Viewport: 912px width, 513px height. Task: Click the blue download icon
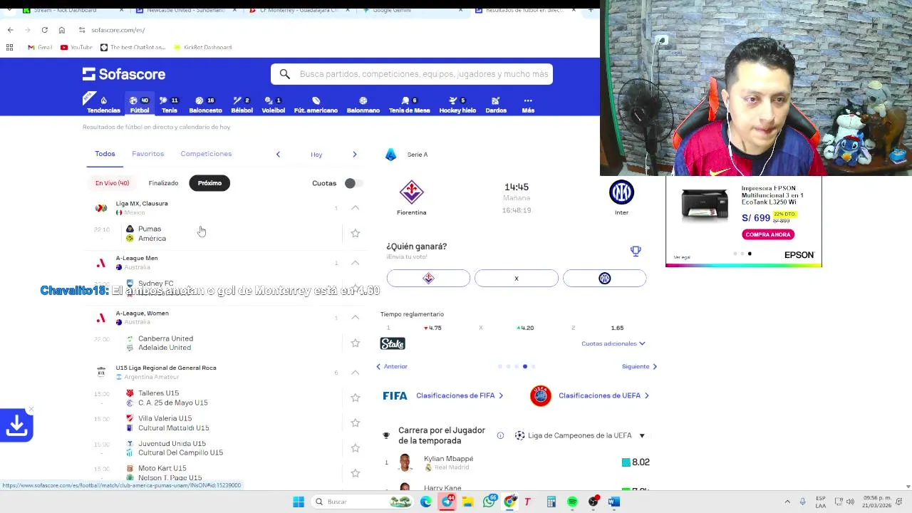click(x=16, y=425)
